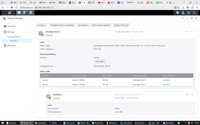Screen dimensions: 200x125
Task: Expand the browser tab overflow arrow
Action: point(173,3)
